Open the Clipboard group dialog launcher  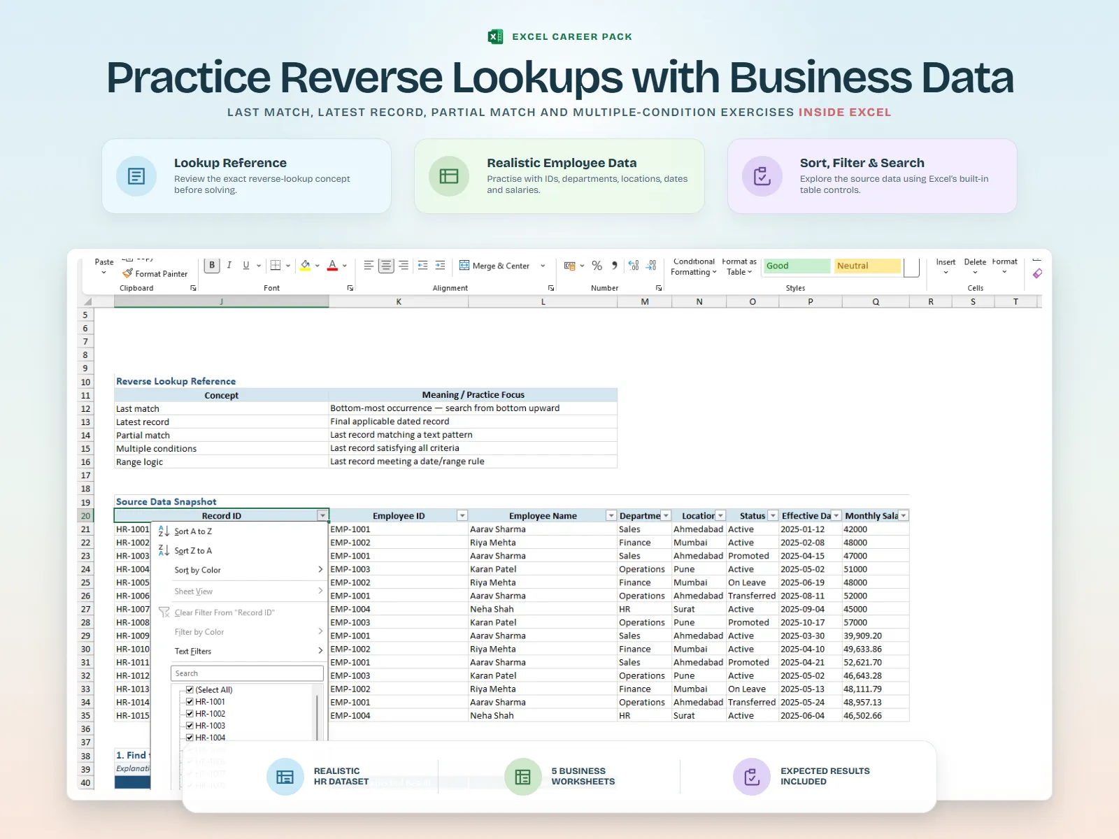[194, 288]
